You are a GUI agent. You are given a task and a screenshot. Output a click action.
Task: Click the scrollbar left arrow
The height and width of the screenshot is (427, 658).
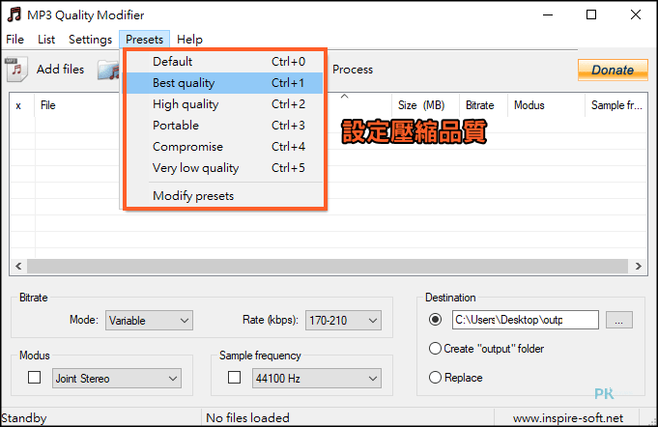(18, 266)
